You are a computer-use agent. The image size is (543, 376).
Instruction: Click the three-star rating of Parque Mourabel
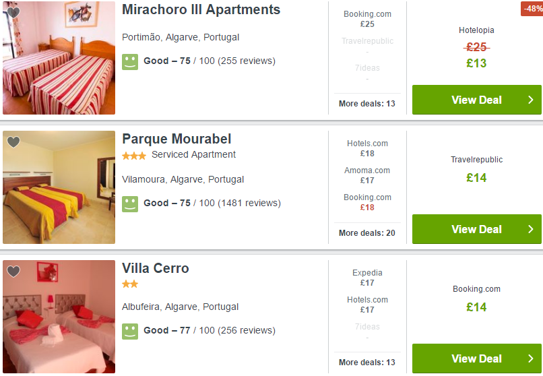pos(134,156)
